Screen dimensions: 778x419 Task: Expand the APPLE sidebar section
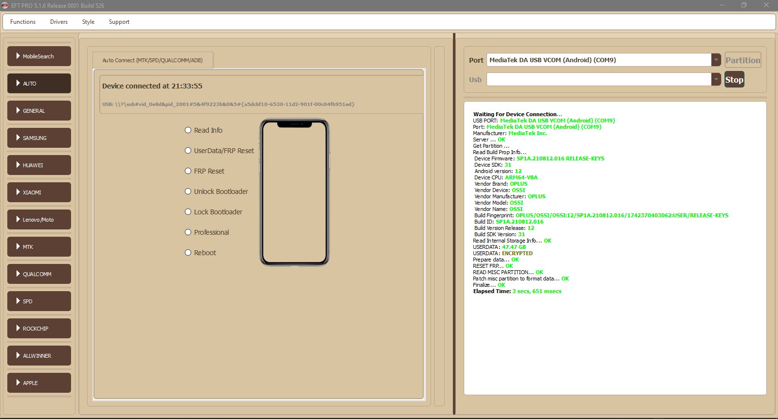point(39,383)
